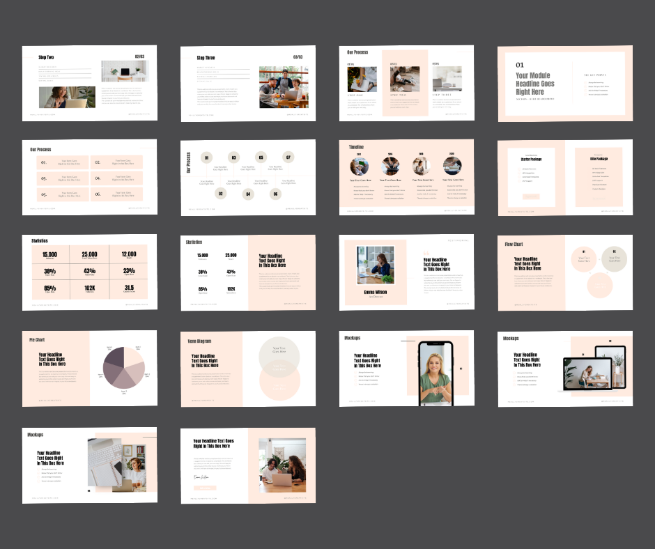Screen dimensions: 655x549
Task: Open the "Venn Diagram" slide
Action: click(248, 369)
